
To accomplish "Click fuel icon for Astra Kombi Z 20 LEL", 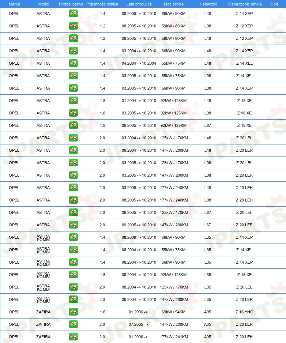I will click(73, 287).
